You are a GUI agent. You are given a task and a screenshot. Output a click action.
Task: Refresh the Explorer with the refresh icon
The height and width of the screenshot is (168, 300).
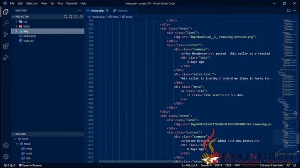coord(76,17)
